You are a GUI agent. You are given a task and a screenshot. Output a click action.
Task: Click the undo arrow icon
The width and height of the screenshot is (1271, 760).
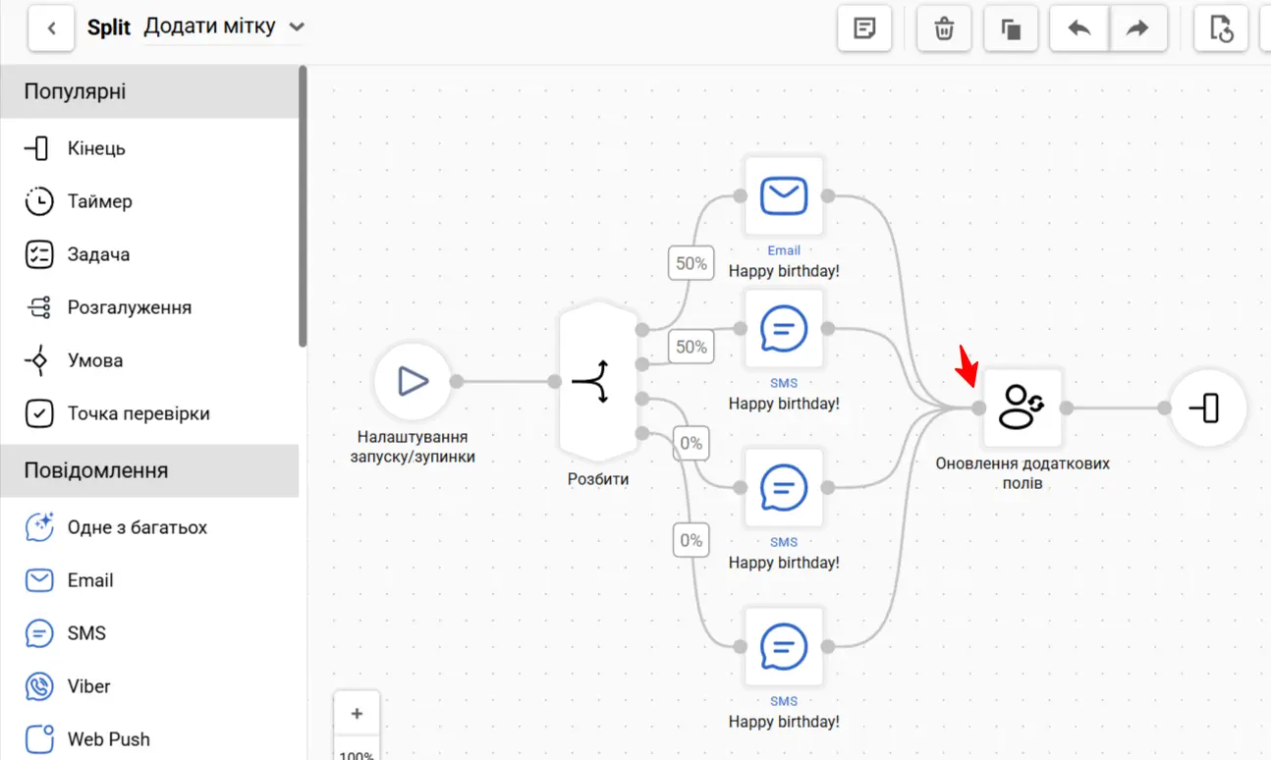(x=1079, y=28)
